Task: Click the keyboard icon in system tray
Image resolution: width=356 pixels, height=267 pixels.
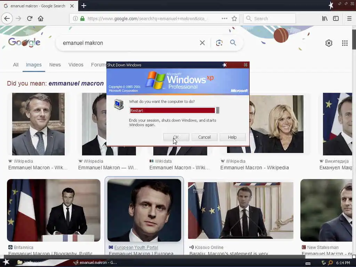Action: click(x=308, y=263)
